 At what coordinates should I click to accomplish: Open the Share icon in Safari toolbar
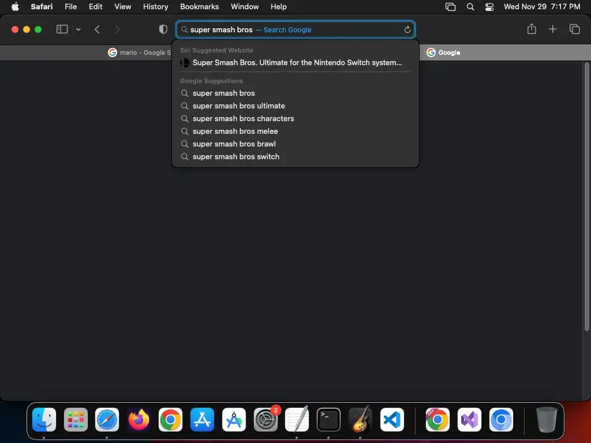pyautogui.click(x=532, y=29)
